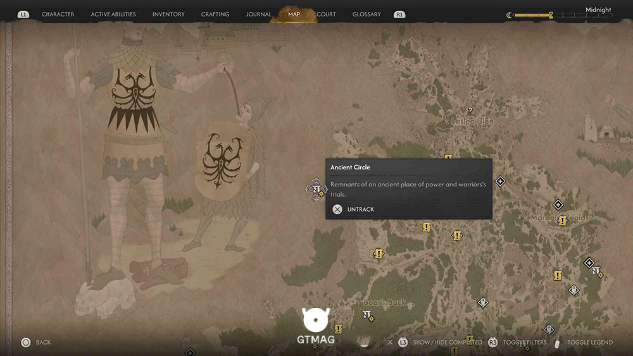The height and width of the screenshot is (356, 633).
Task: Select black diamond marker adjoining eastern Ancient Circle icon
Action: tap(589, 263)
